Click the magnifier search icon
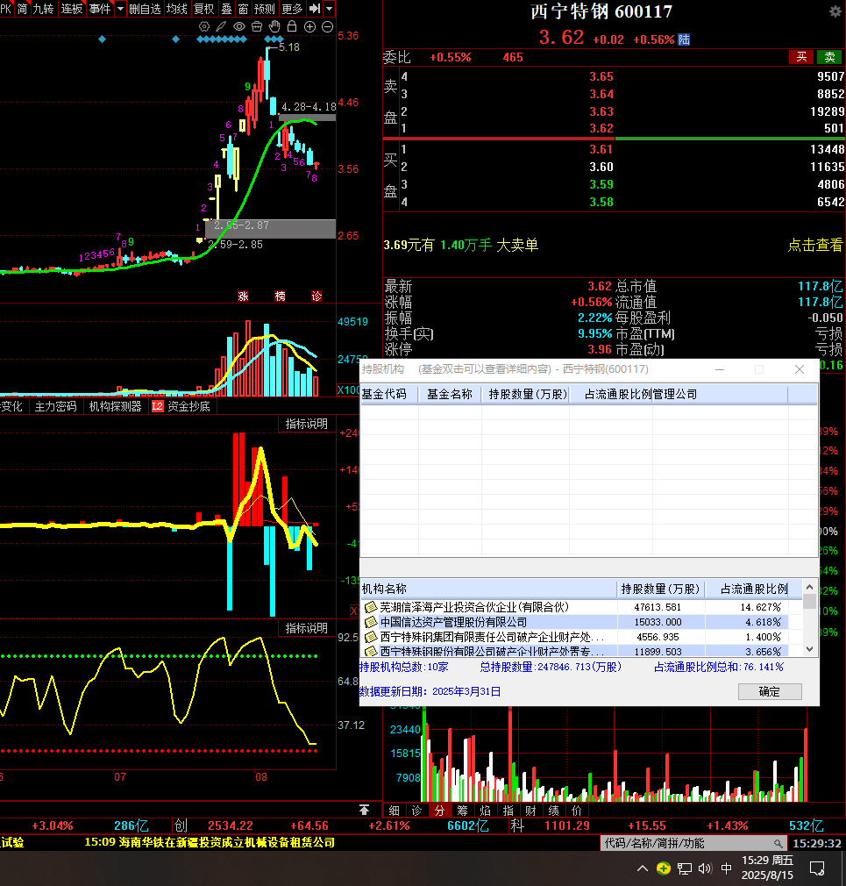This screenshot has width=846, height=886. pos(778,843)
